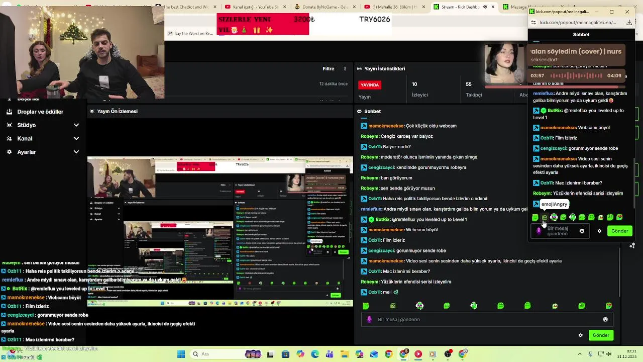The width and height of the screenshot is (643, 362).
Task: Open emoji picker in dashboard chat input
Action: click(605, 319)
